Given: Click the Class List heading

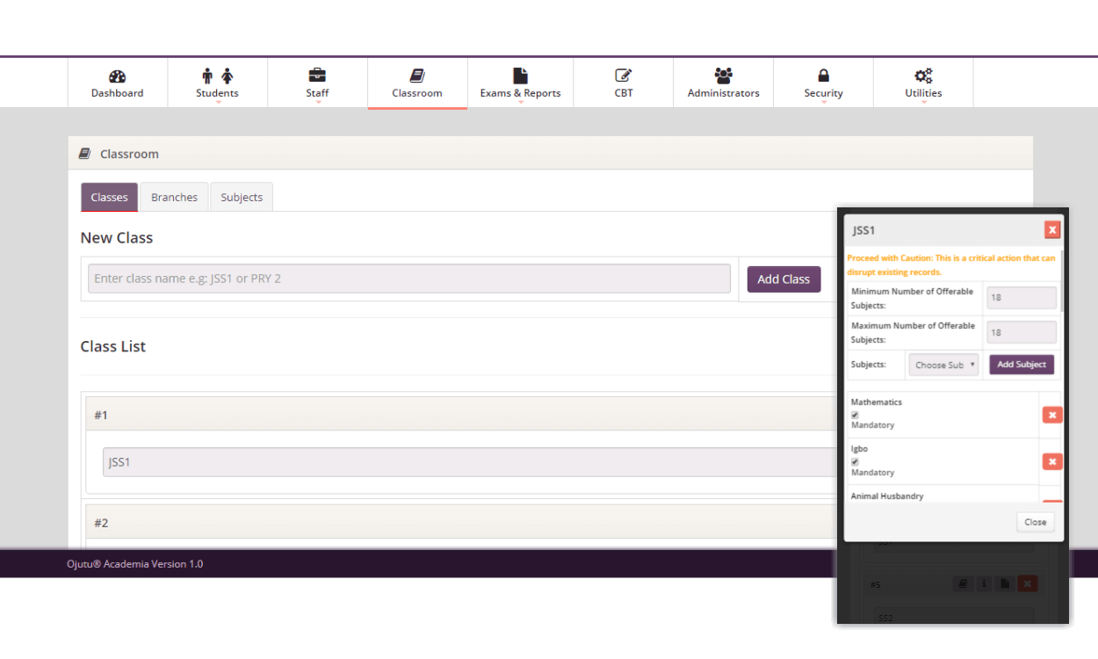Looking at the screenshot, I should coord(113,346).
